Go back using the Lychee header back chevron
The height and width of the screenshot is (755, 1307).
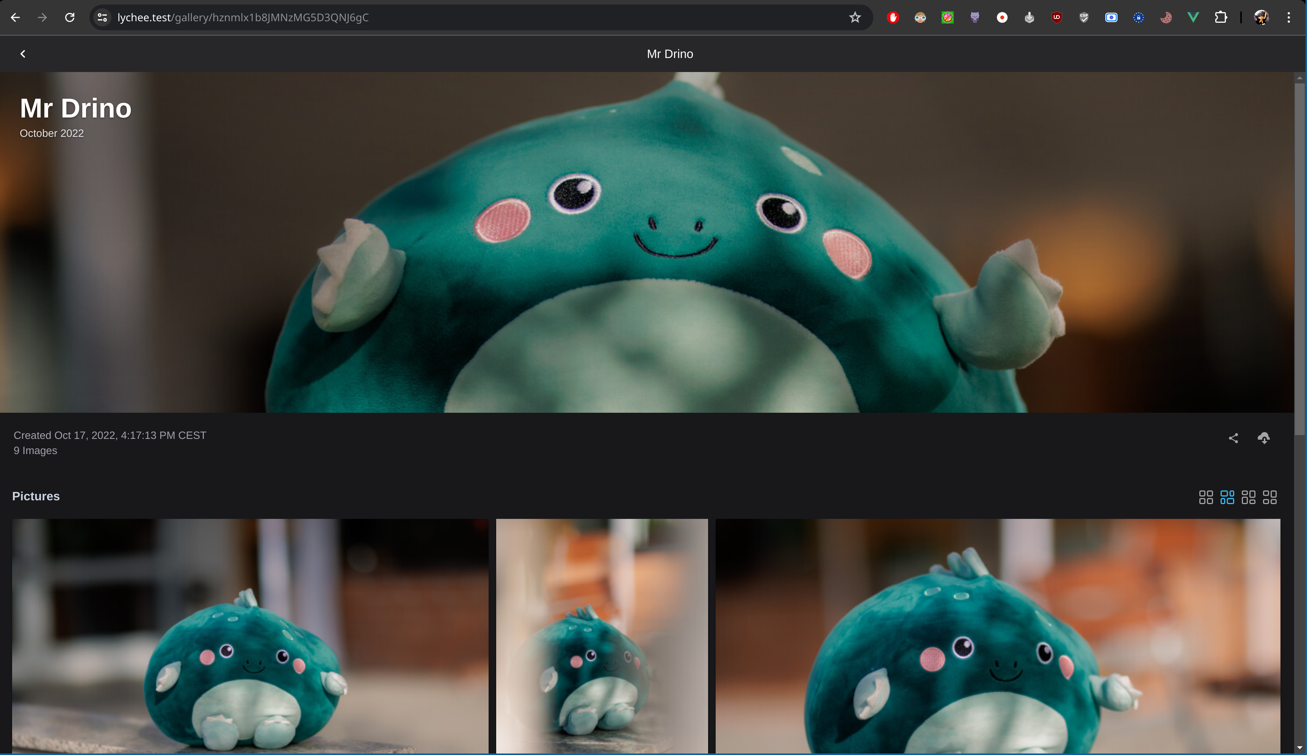coord(23,54)
